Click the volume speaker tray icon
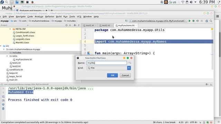This screenshot has height=124, width=221. tap(191, 2)
